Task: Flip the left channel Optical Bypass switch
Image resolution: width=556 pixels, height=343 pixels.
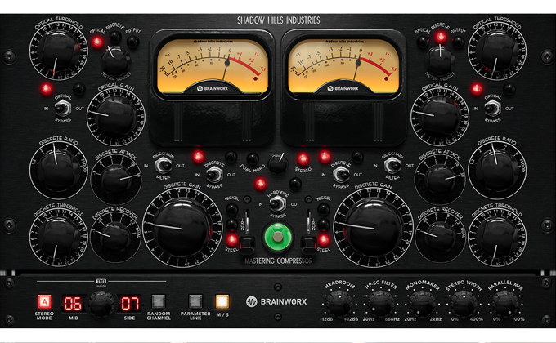Action: click(x=63, y=108)
